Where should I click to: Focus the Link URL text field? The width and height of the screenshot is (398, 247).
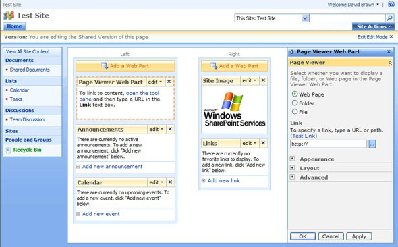tap(329, 144)
